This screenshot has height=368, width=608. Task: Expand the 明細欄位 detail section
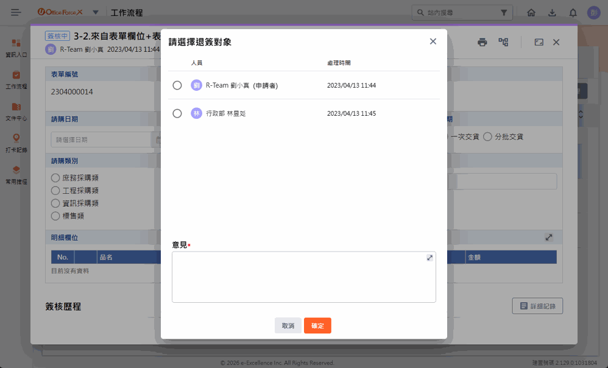coord(548,237)
